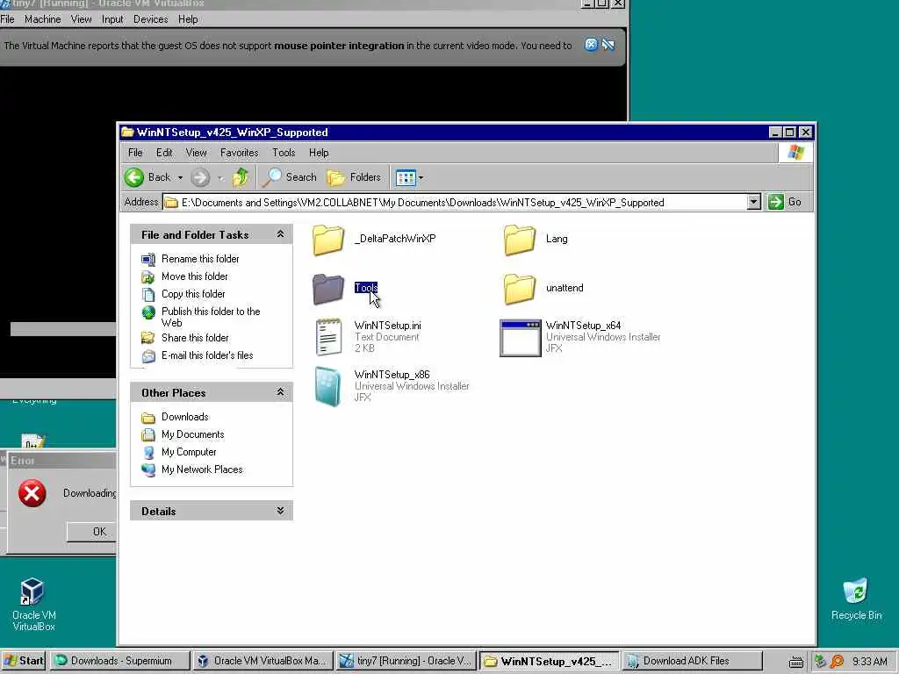This screenshot has height=674, width=899.
Task: Switch to Downloads - Supermium taskbar button
Action: coord(120,661)
